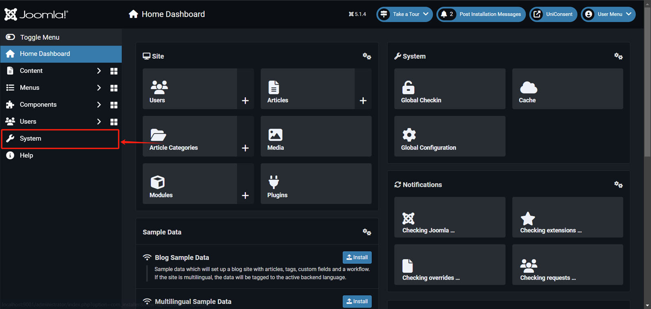Toggle the sidebar menu
Image resolution: width=651 pixels, height=309 pixels.
pyautogui.click(x=61, y=37)
